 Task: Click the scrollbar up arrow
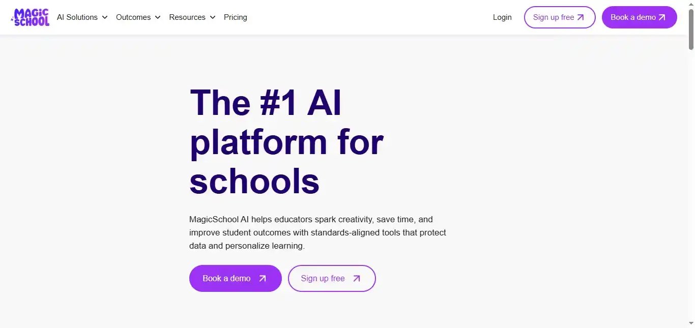(x=691, y=4)
